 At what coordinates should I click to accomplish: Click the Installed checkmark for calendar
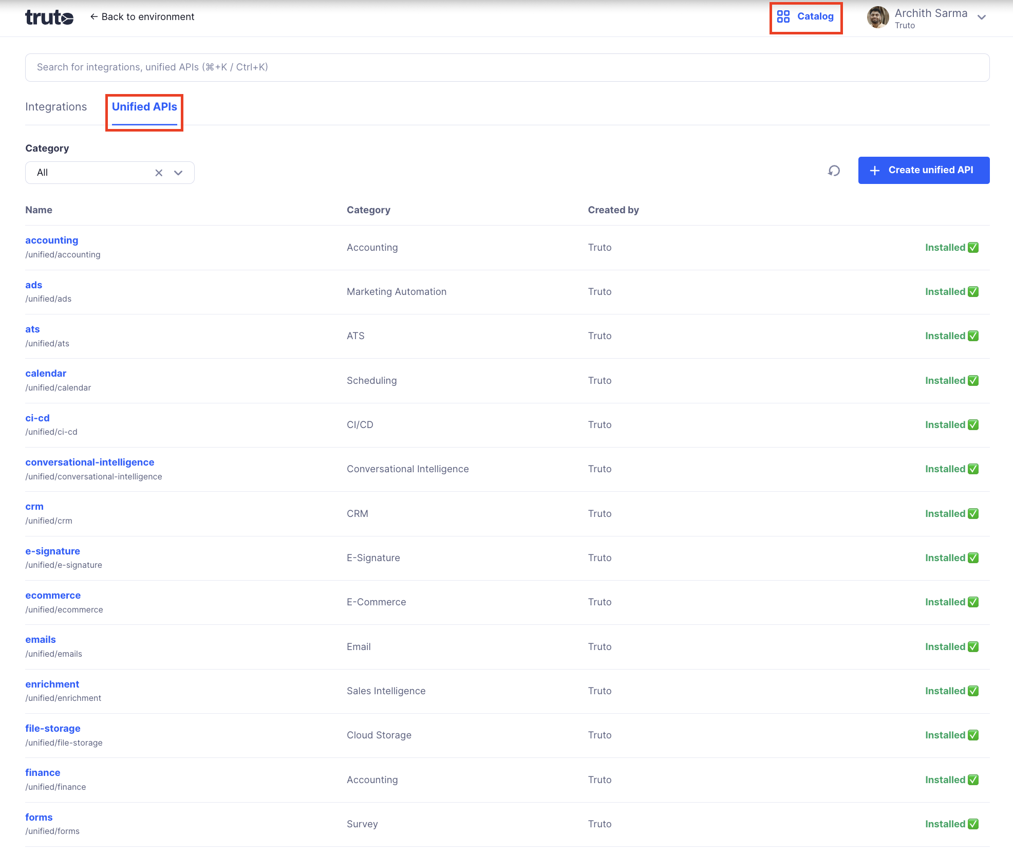click(973, 381)
